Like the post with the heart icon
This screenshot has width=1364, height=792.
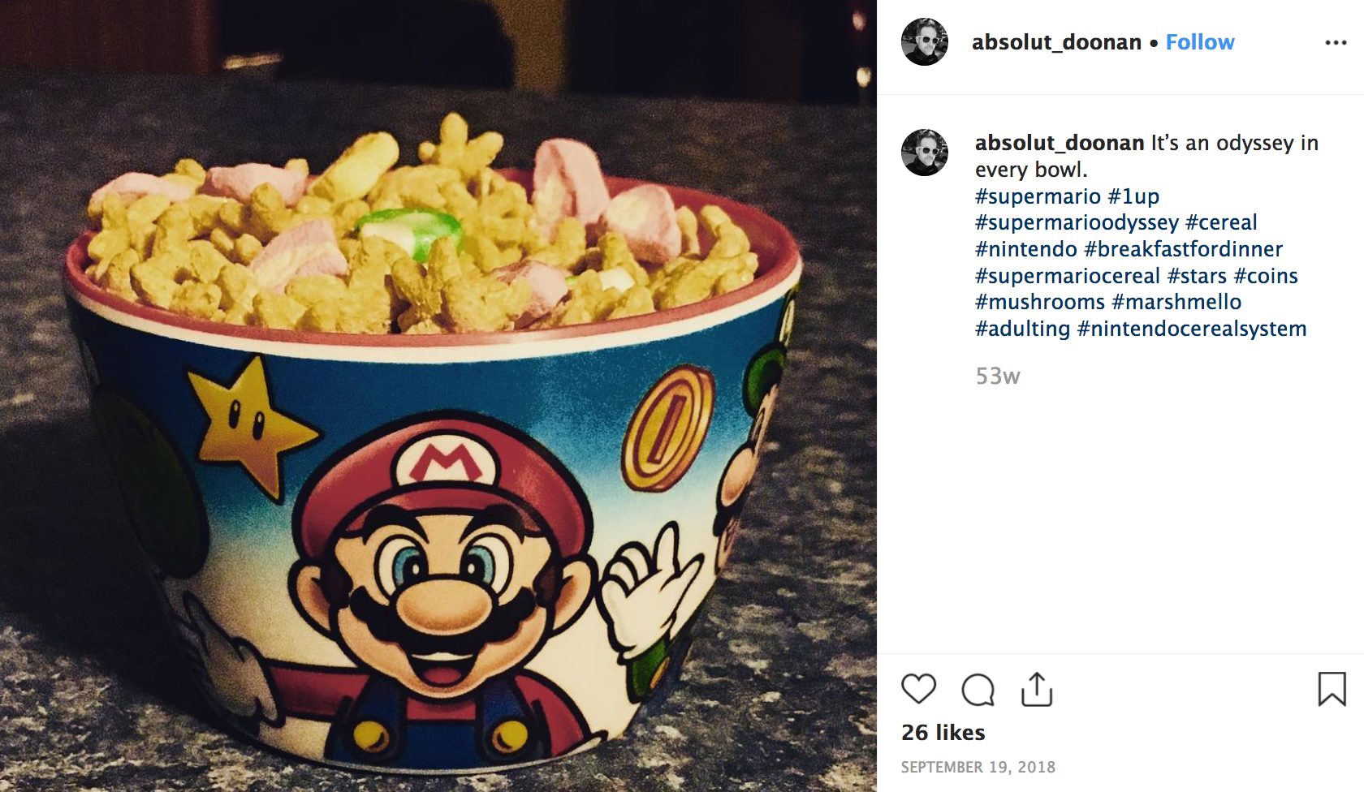tap(918, 689)
